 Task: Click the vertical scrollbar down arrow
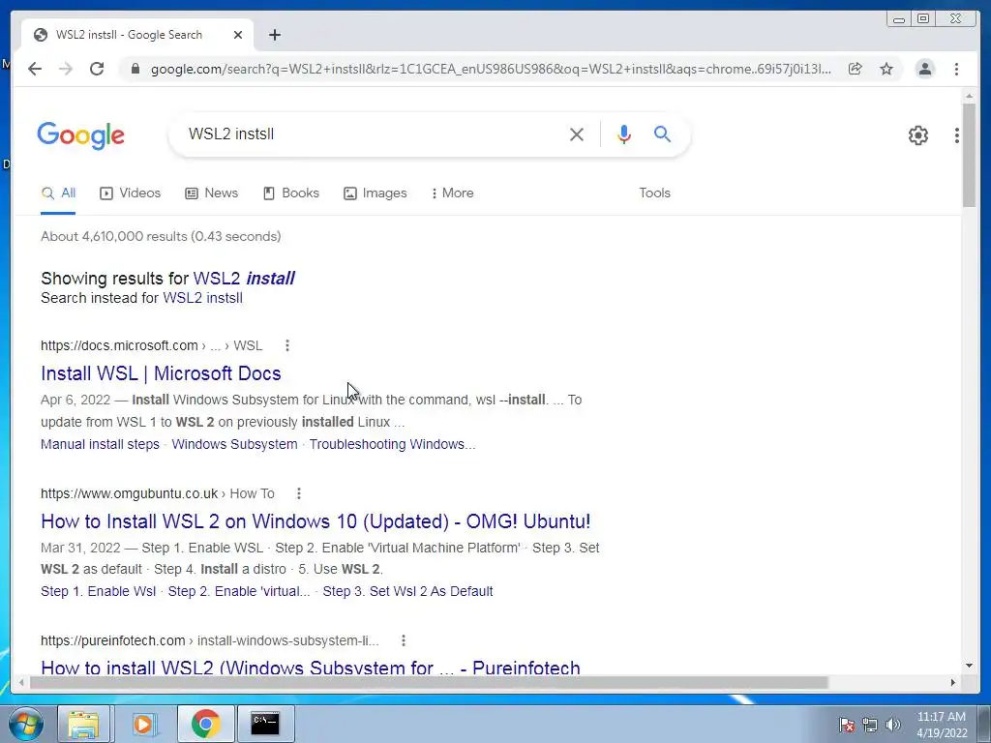[969, 666]
